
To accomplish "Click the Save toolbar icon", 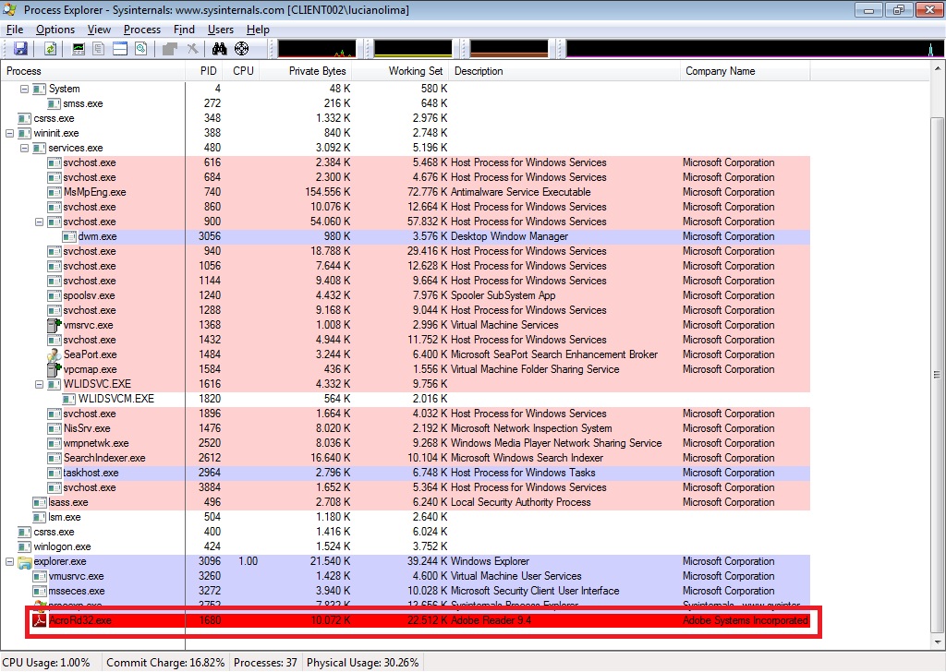I will 20,49.
